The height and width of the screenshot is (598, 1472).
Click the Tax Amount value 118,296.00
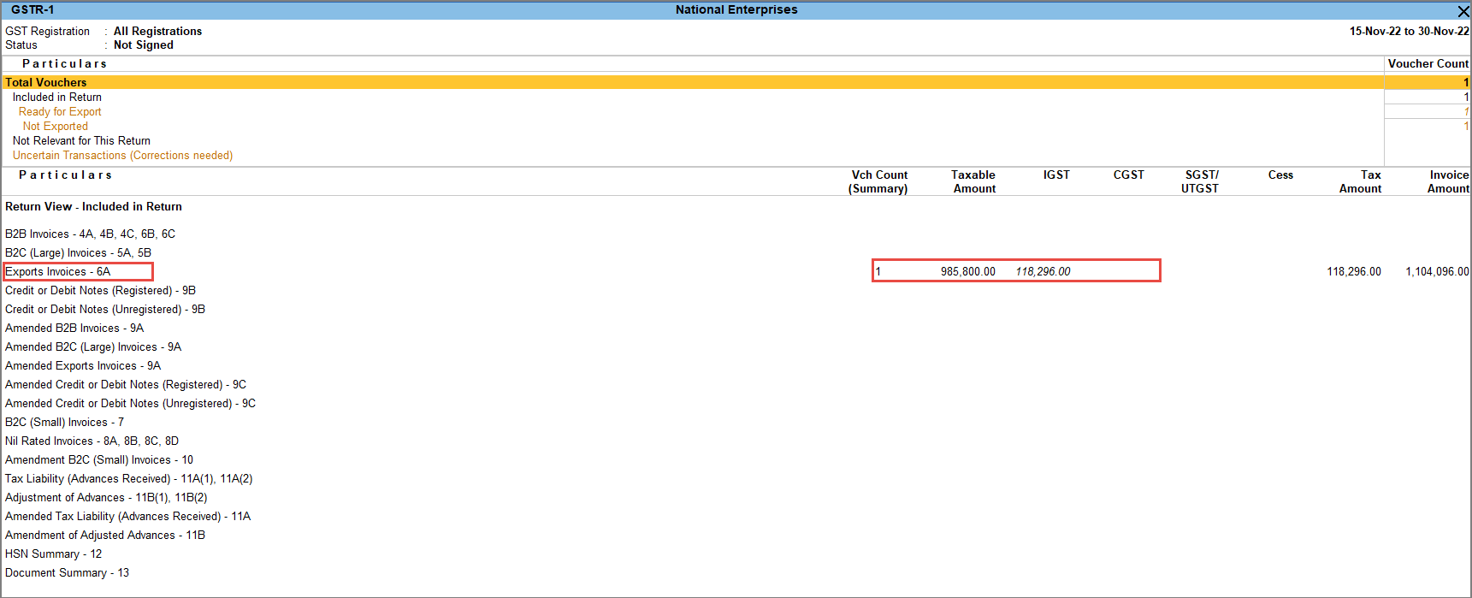pyautogui.click(x=1354, y=271)
